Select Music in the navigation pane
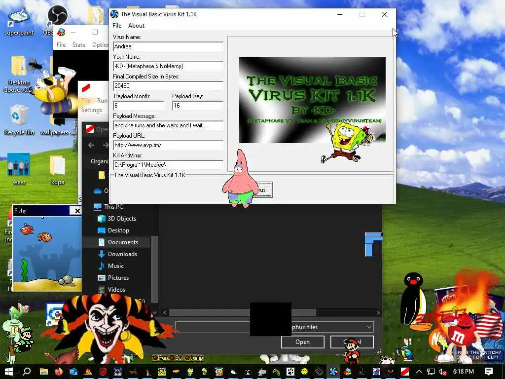This screenshot has height=379, width=505. point(115,266)
